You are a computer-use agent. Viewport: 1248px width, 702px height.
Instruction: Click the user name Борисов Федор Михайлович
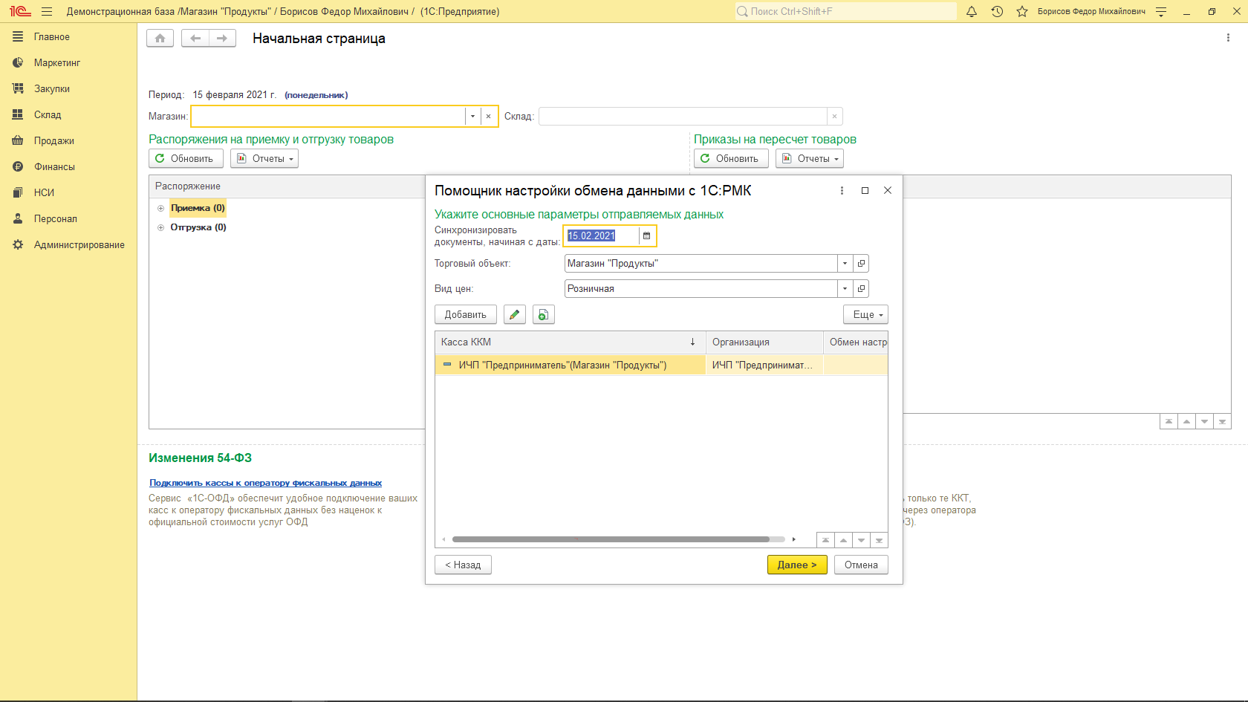tap(1091, 11)
